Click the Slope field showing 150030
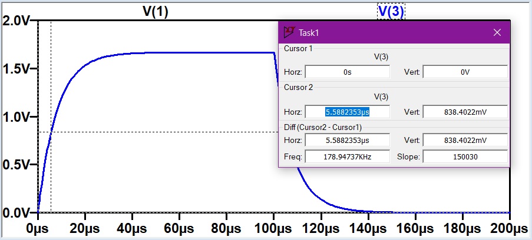This screenshot has height=240, width=532. [465, 157]
